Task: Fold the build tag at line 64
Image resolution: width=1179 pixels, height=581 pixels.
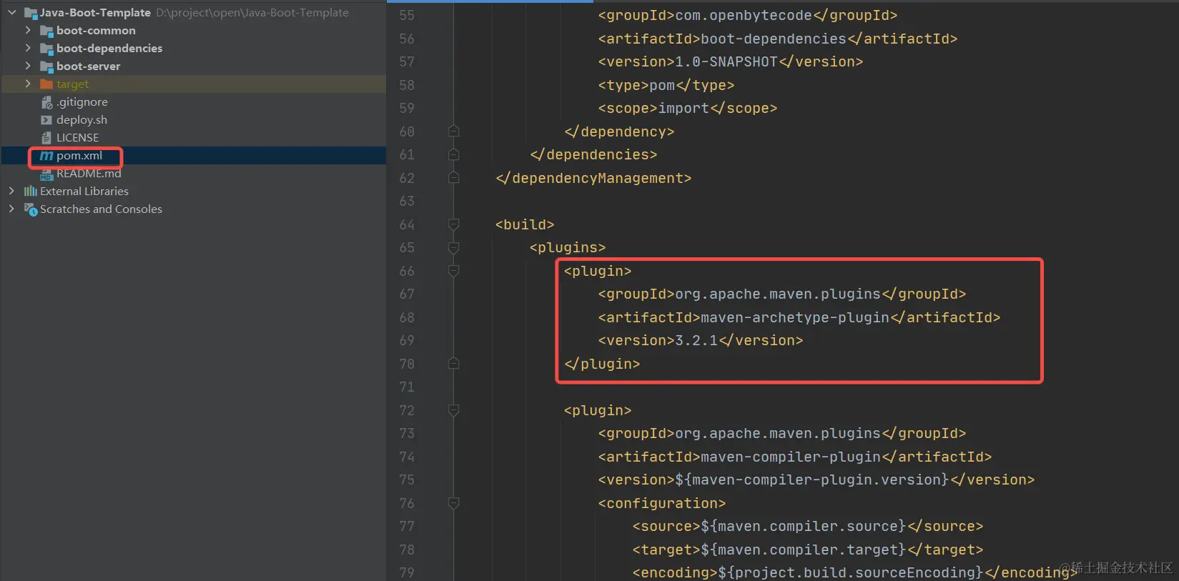Action: point(453,224)
